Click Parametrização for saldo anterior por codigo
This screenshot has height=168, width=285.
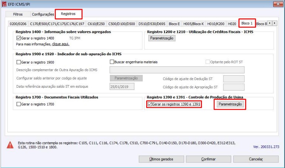(126, 78)
